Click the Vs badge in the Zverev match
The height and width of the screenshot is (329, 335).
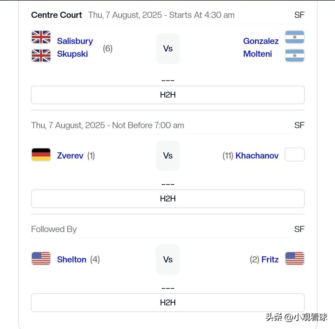coord(168,156)
